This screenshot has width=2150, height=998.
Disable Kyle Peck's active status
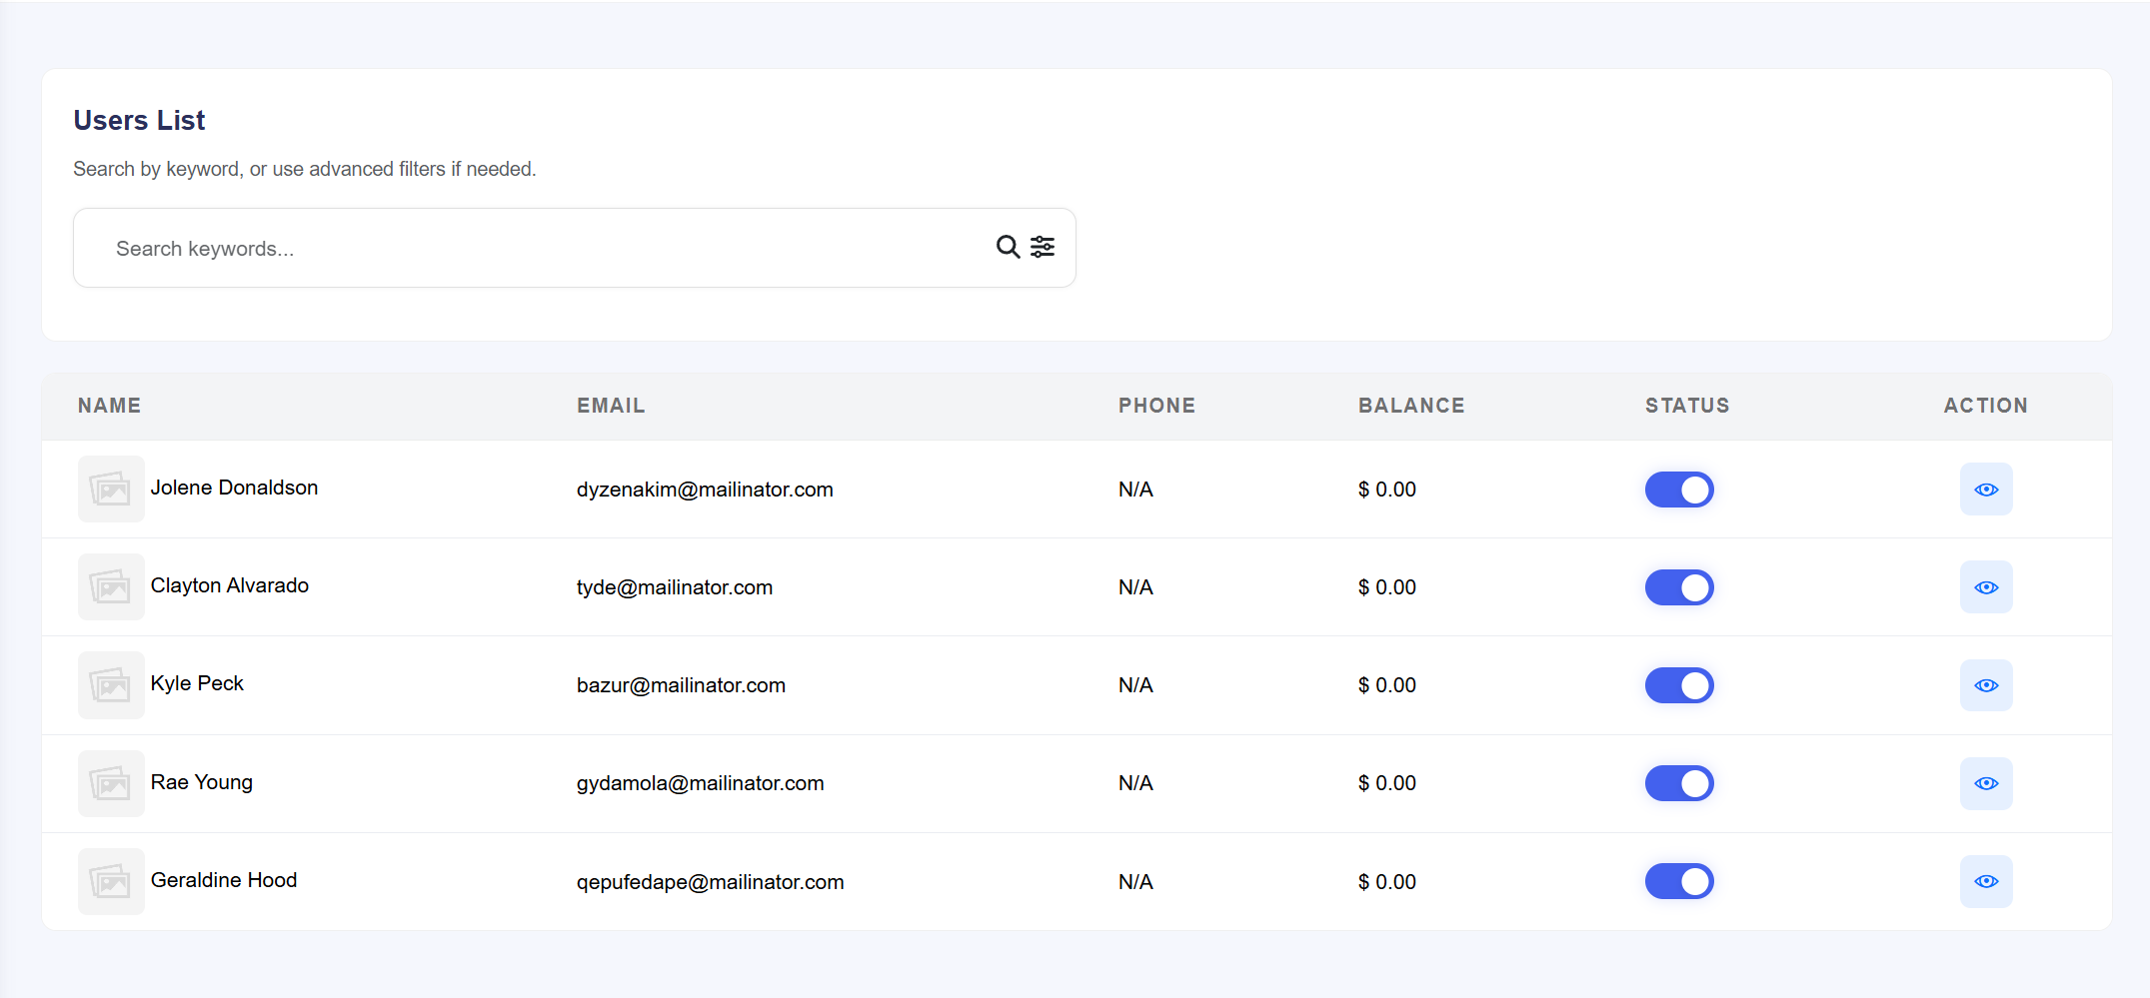(1679, 685)
